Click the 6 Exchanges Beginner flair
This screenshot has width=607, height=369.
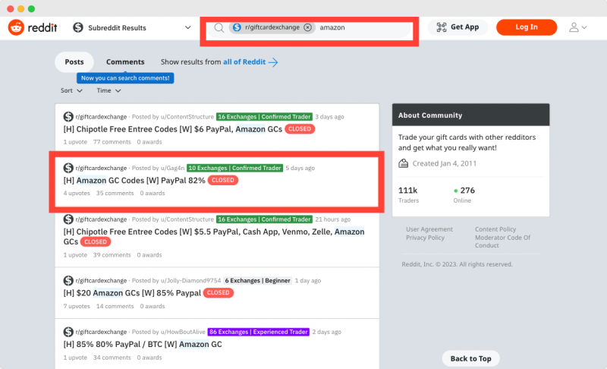(x=257, y=281)
